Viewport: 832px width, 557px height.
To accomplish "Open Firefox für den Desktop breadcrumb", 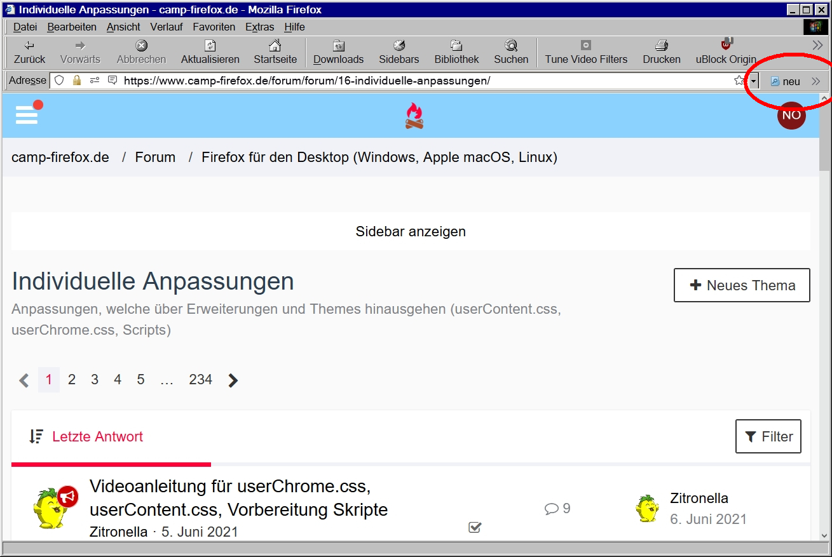I will point(379,157).
